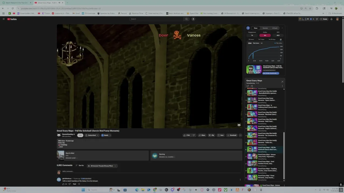This screenshot has width=344, height=193.
Task: Open All Comment Threads filter dropdown
Action: pos(102,166)
